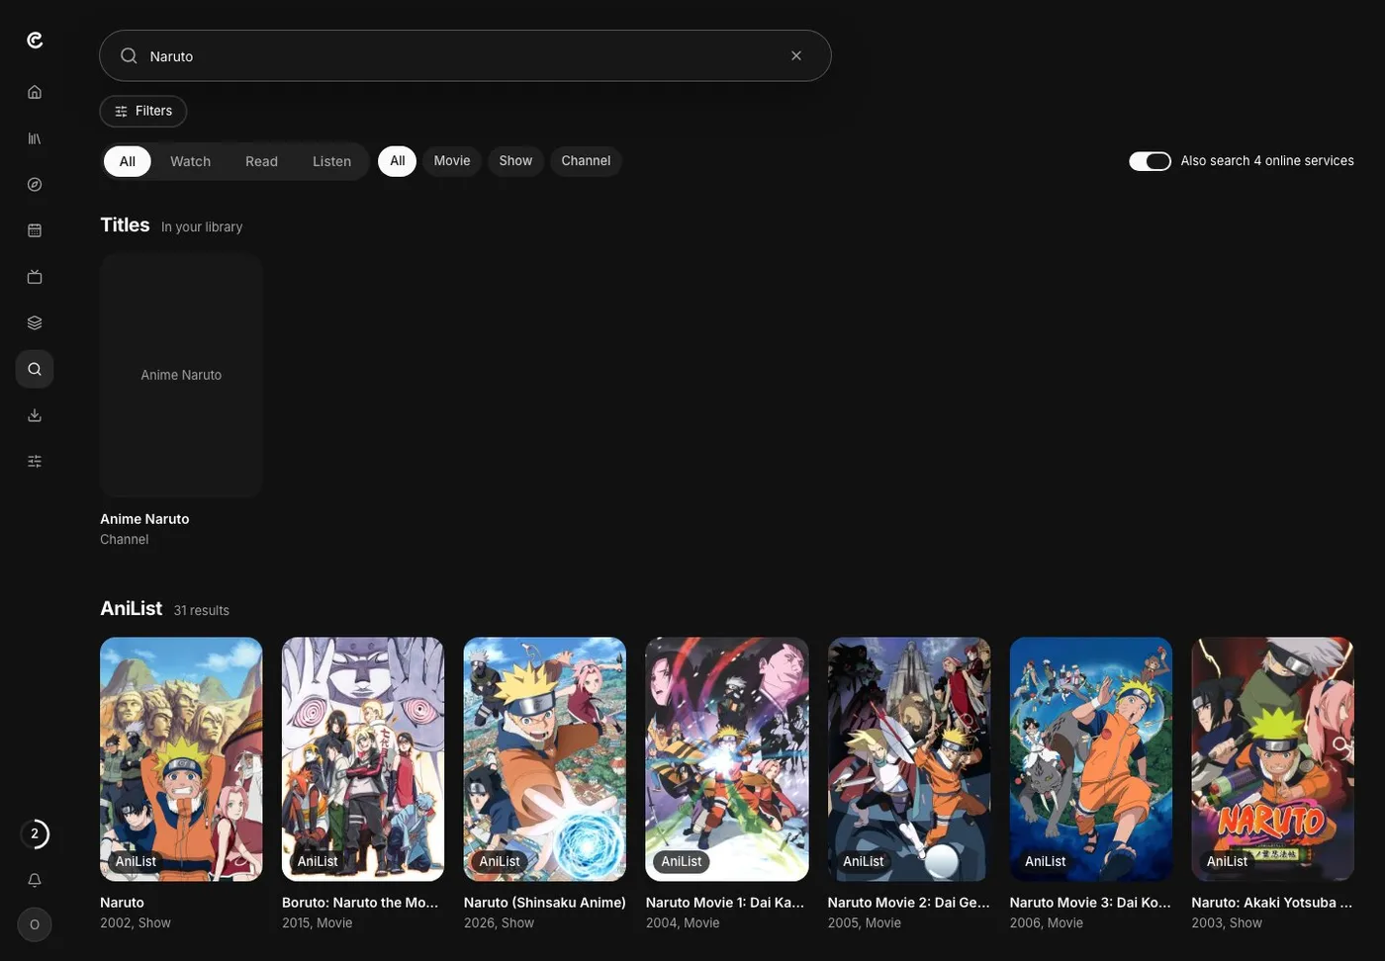Screen dimensions: 1385x961
Task: Click the 31 results count text
Action: click(x=202, y=611)
